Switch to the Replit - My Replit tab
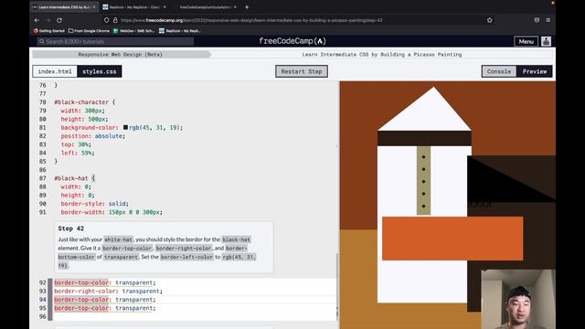The height and width of the screenshot is (329, 585). pyautogui.click(x=134, y=6)
